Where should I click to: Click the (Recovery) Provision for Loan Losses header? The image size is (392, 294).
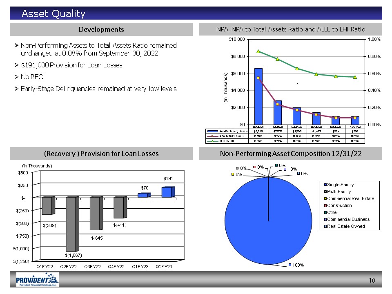coord(101,154)
